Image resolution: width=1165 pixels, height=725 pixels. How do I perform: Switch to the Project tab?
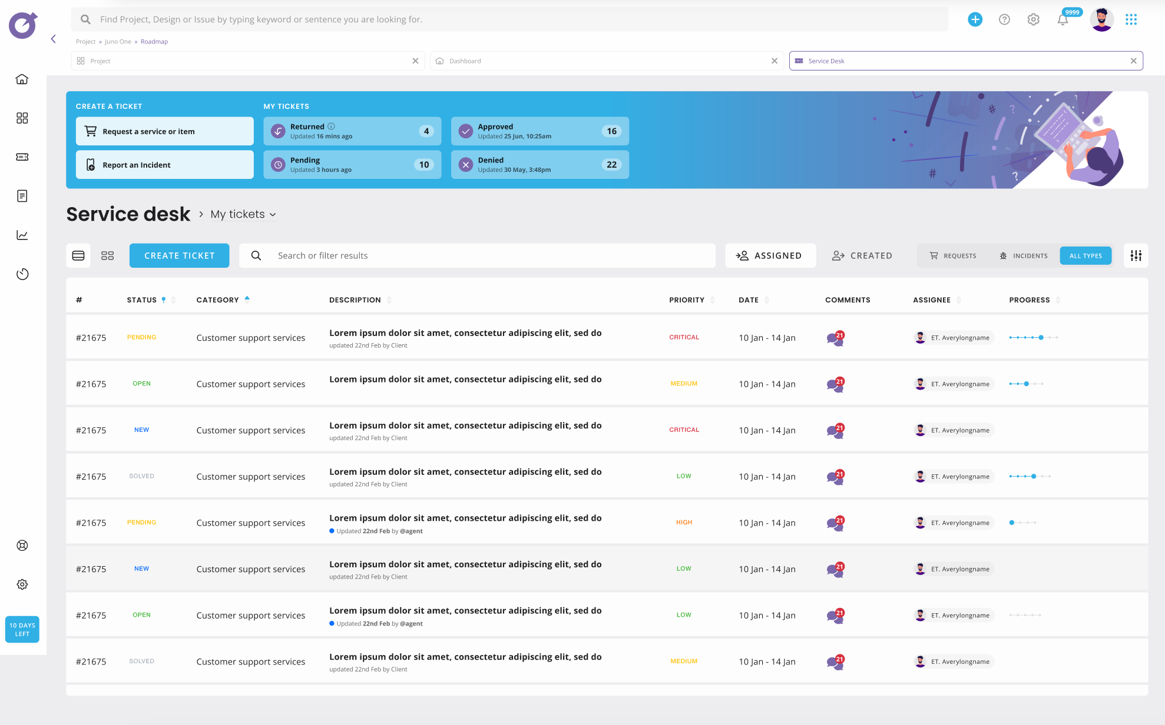247,61
